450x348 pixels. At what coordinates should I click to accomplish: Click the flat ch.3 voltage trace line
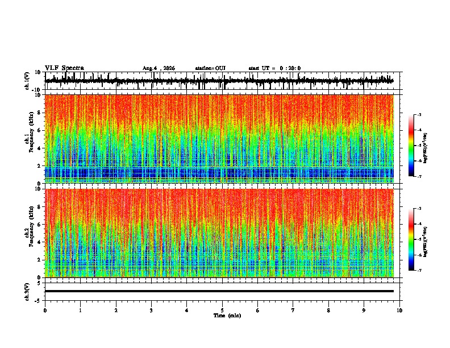219,291
